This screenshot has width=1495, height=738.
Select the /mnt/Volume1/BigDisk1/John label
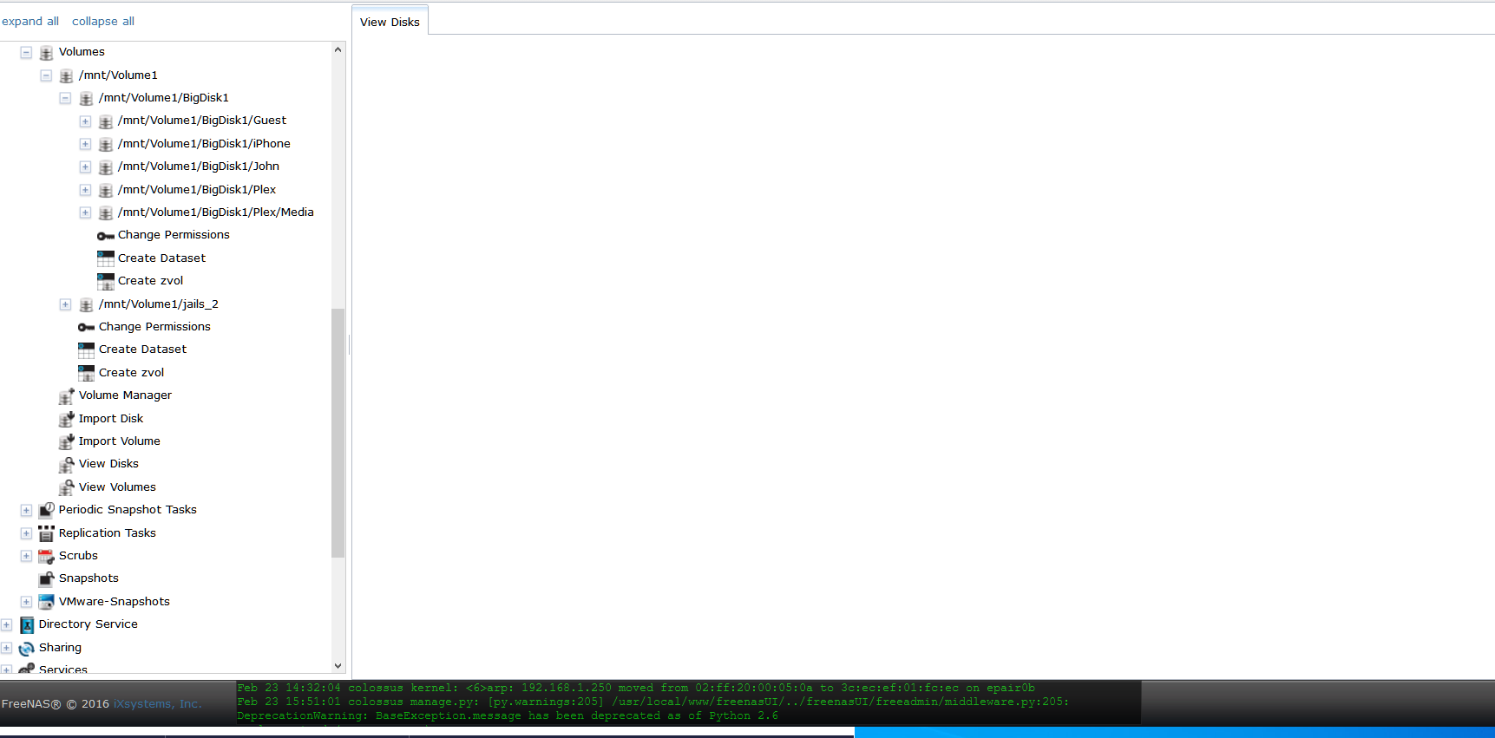tap(199, 167)
